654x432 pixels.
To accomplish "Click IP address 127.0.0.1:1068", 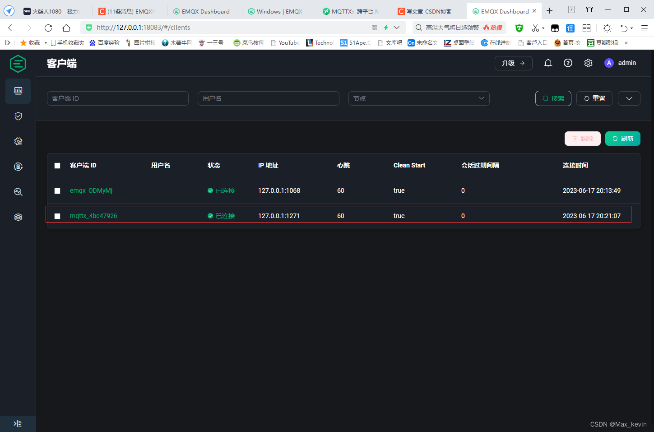I will click(279, 190).
